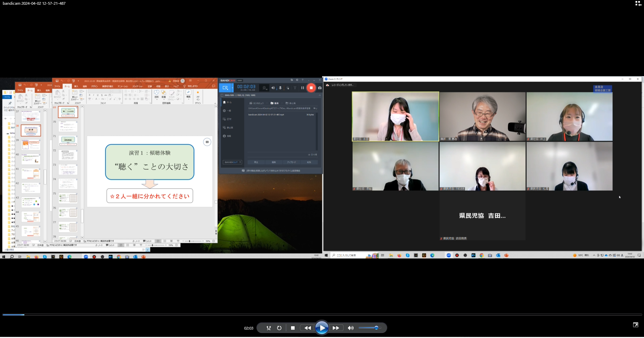Toggle Bandicam text overlay T icon
This screenshot has height=338, width=644.
pos(295,88)
